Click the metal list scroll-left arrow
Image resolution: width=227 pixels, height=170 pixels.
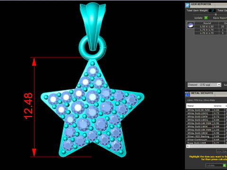point(188,146)
